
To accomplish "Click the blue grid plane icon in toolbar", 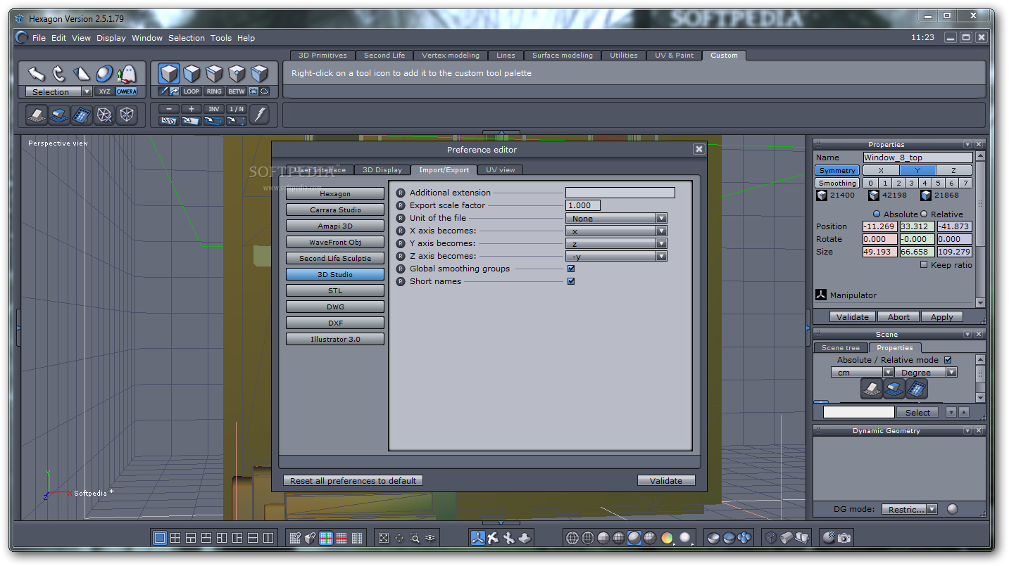I will tap(82, 115).
